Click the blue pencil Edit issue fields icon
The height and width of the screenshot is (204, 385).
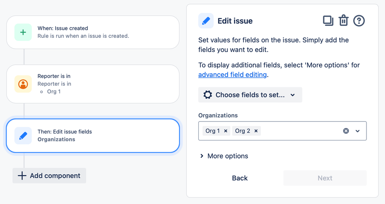[x=23, y=136]
